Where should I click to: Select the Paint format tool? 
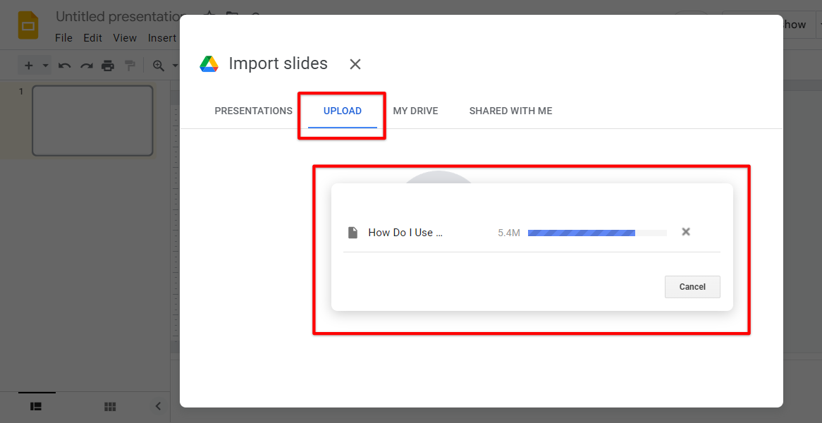pyautogui.click(x=130, y=65)
